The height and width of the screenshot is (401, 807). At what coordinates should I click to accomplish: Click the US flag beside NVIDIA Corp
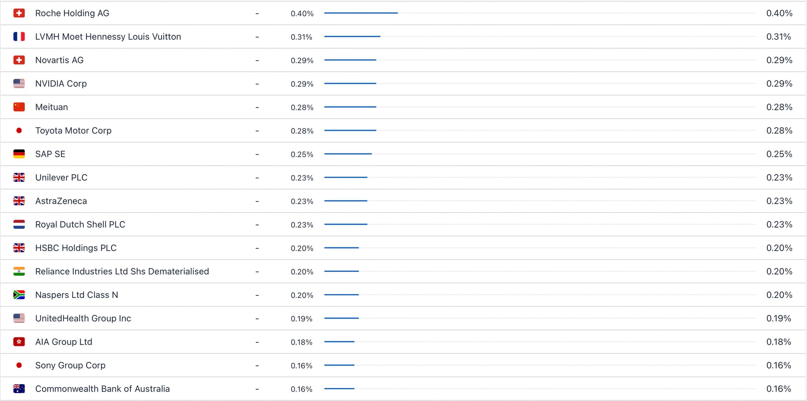coord(19,84)
